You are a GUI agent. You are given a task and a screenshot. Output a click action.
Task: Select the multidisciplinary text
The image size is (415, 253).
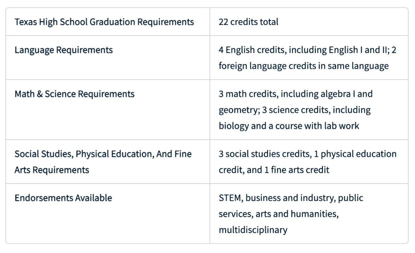[x=253, y=230]
